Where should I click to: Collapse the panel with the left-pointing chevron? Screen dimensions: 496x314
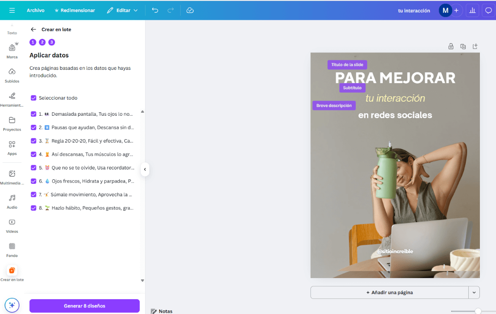coord(145,169)
